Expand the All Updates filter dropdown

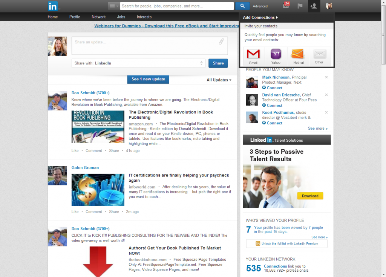[219, 80]
